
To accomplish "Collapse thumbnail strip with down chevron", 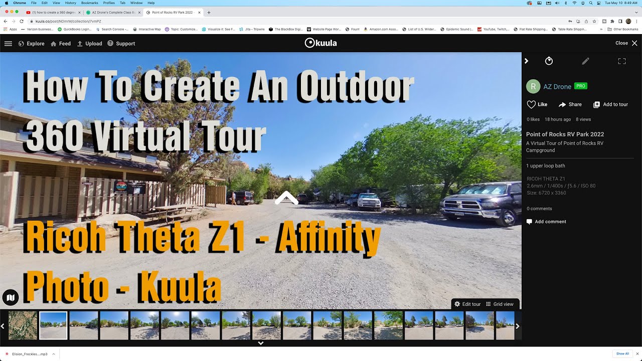I will click(261, 343).
